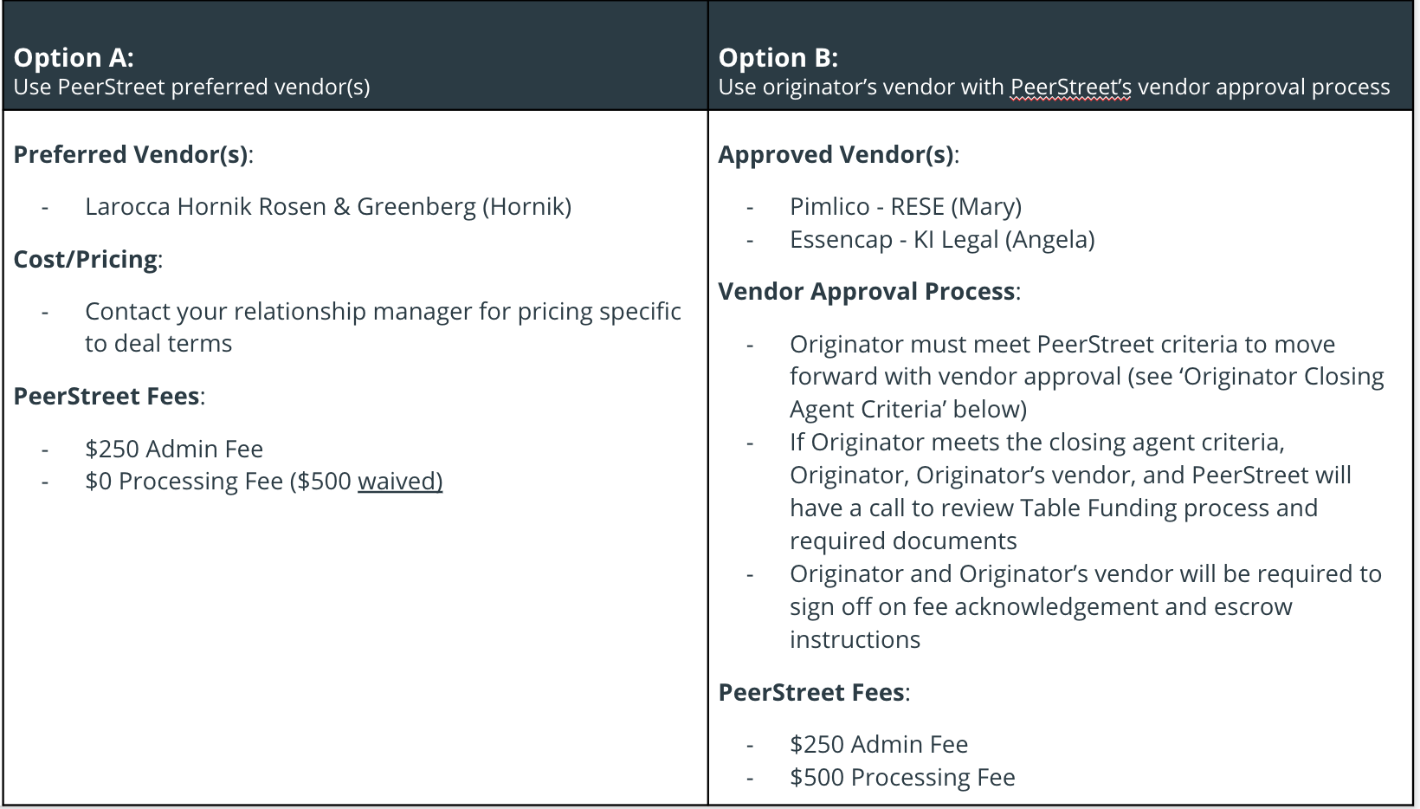Click "PeerStreet Fees" heading under Option A
This screenshot has height=809, width=1420.
(107, 397)
